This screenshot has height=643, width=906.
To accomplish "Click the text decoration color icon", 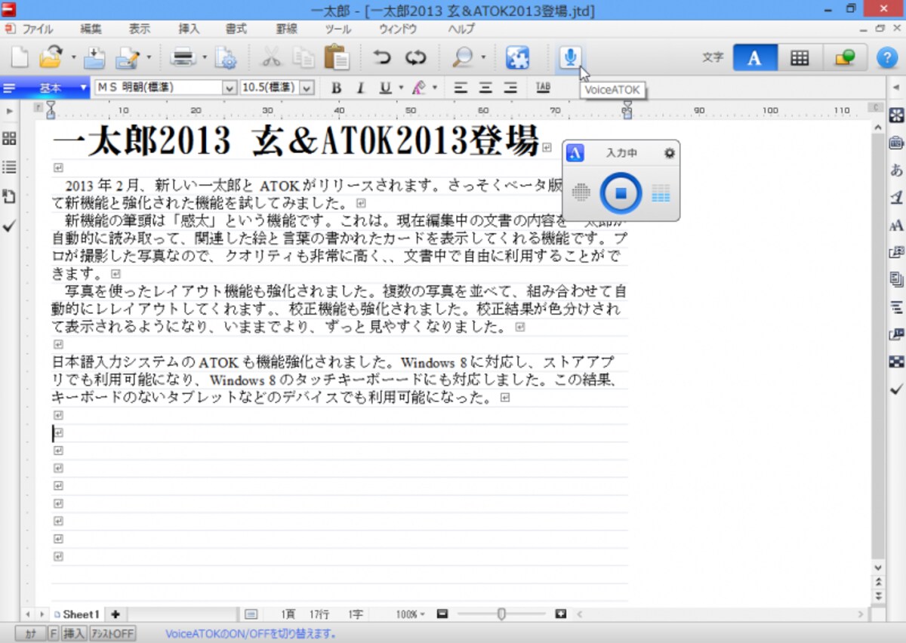I will tap(420, 88).
